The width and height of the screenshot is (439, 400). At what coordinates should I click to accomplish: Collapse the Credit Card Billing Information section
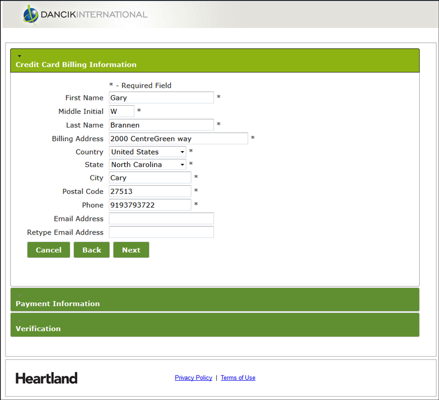(76, 64)
